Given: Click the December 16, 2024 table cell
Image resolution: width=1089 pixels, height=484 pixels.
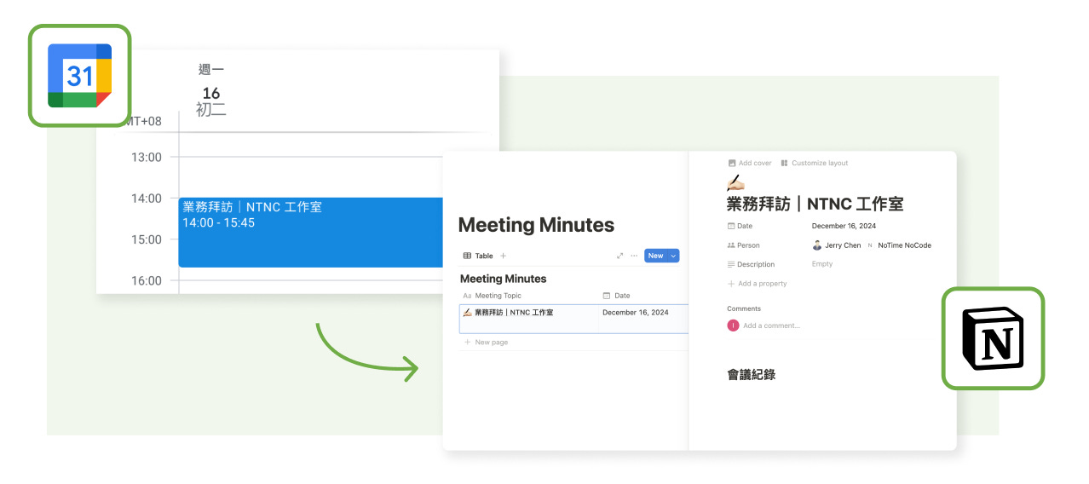Looking at the screenshot, I should click(x=636, y=313).
